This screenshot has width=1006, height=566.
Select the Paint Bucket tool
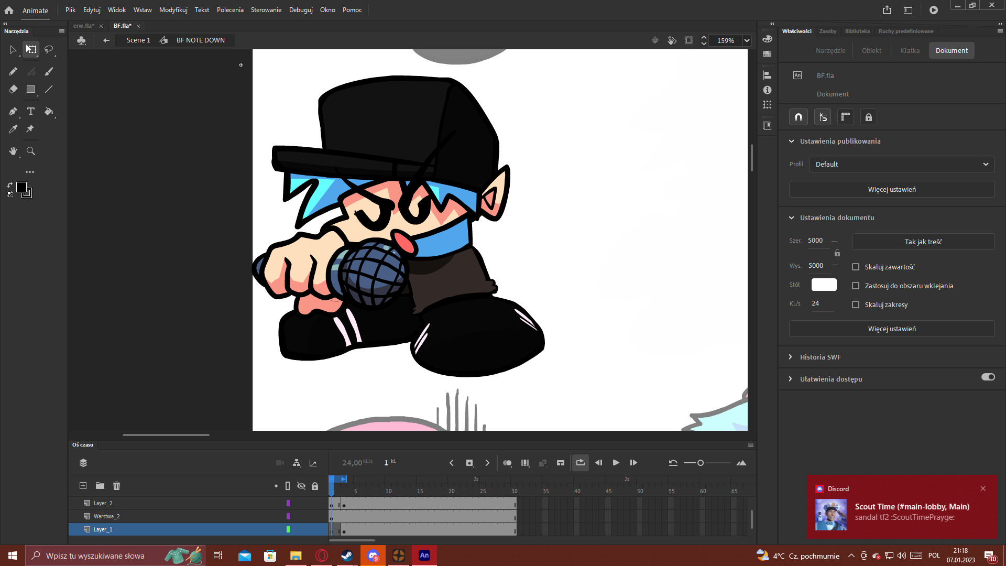(49, 111)
